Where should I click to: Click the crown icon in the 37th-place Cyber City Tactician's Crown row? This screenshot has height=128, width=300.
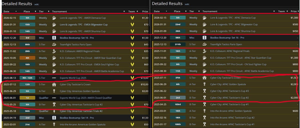pyautogui.click(x=204, y=78)
